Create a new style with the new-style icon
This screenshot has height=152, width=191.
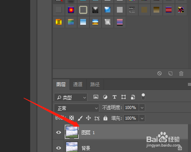(170, 74)
